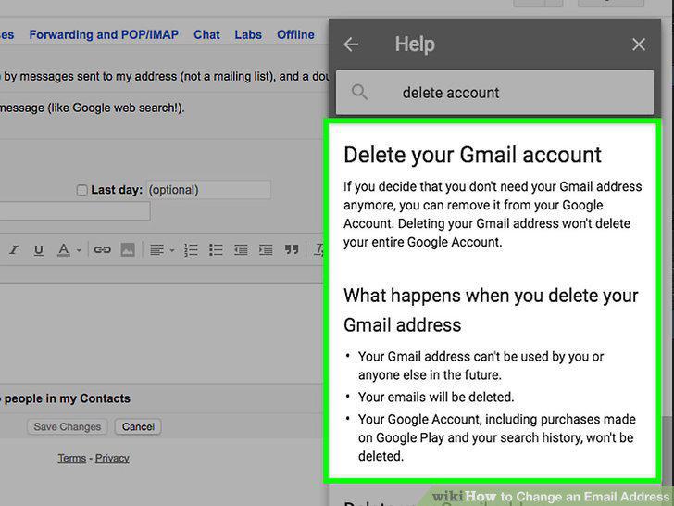Image resolution: width=674 pixels, height=506 pixels.
Task: Open the text color picker
Action: [64, 249]
